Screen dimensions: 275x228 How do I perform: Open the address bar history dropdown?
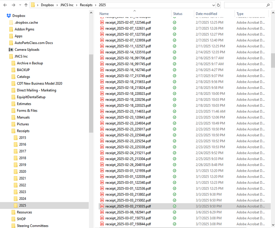pyautogui.click(x=213, y=5)
